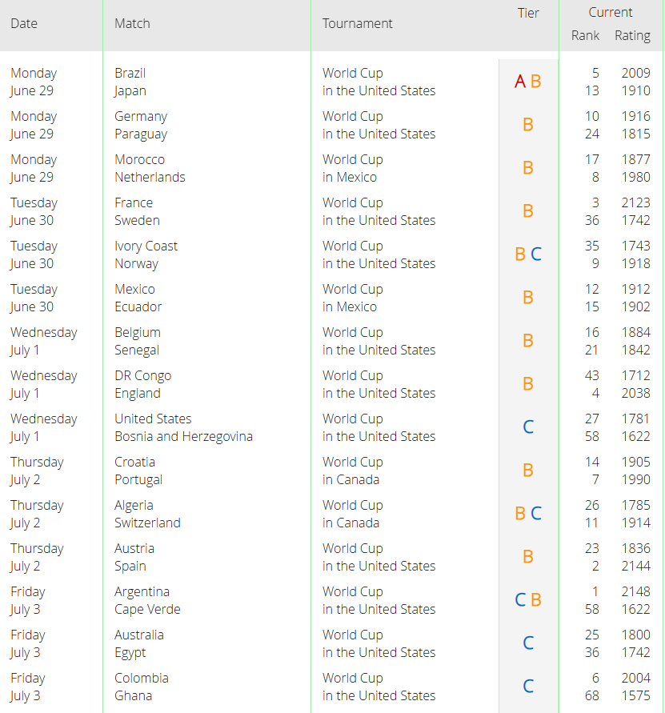The height and width of the screenshot is (713, 665).
Task: Select Paraguay in the match list
Action: (141, 134)
